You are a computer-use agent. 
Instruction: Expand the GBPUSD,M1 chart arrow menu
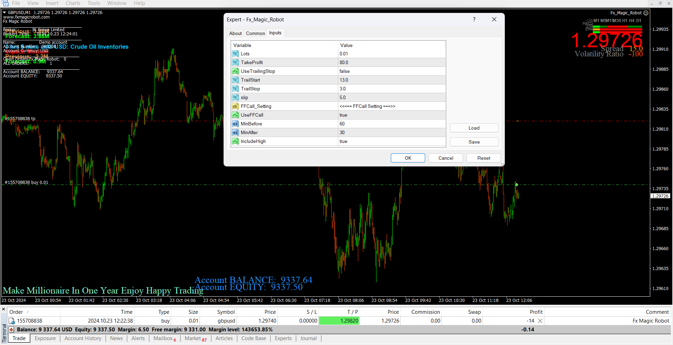tap(5, 13)
